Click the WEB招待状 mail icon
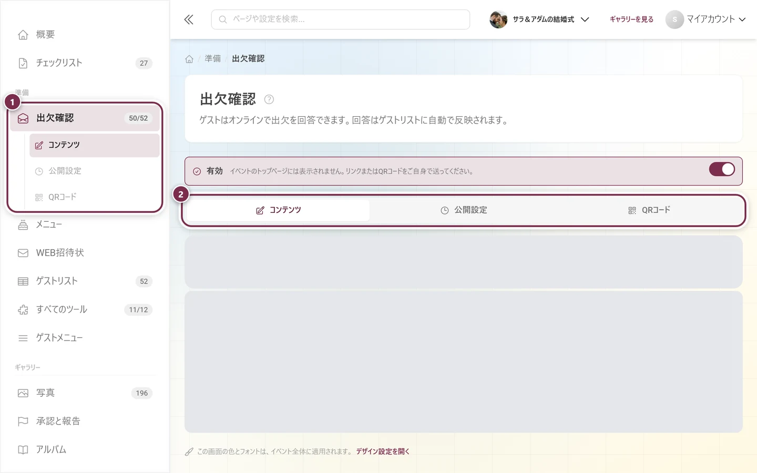The image size is (757, 473). tap(23, 253)
